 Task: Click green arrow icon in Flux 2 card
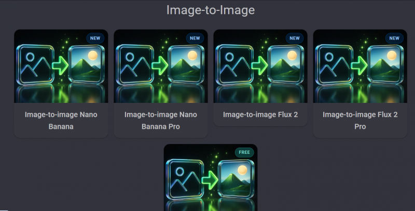(x=260, y=65)
